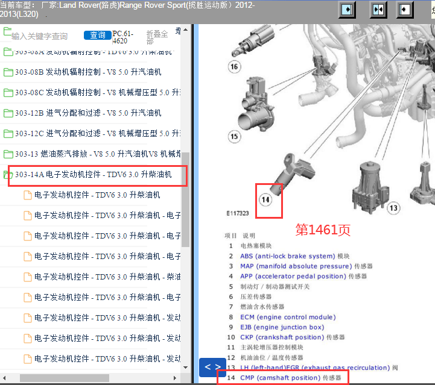Click folder icon of 303-13 row
The width and height of the screenshot is (435, 385).
[x=8, y=154]
